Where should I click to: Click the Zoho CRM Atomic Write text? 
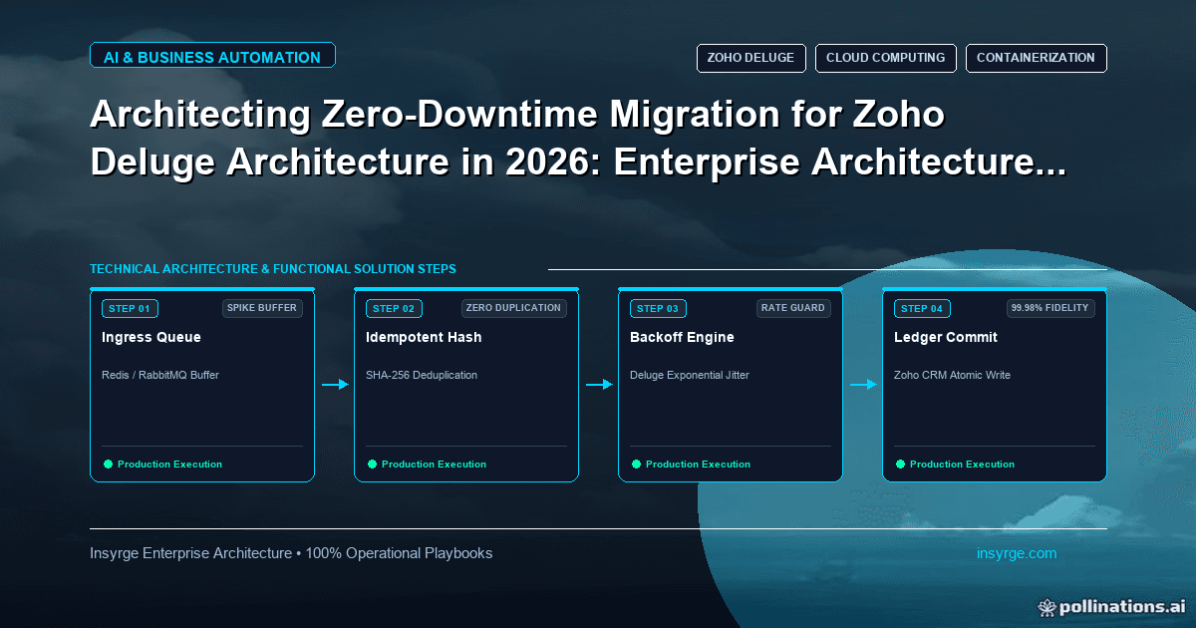[x=951, y=375]
